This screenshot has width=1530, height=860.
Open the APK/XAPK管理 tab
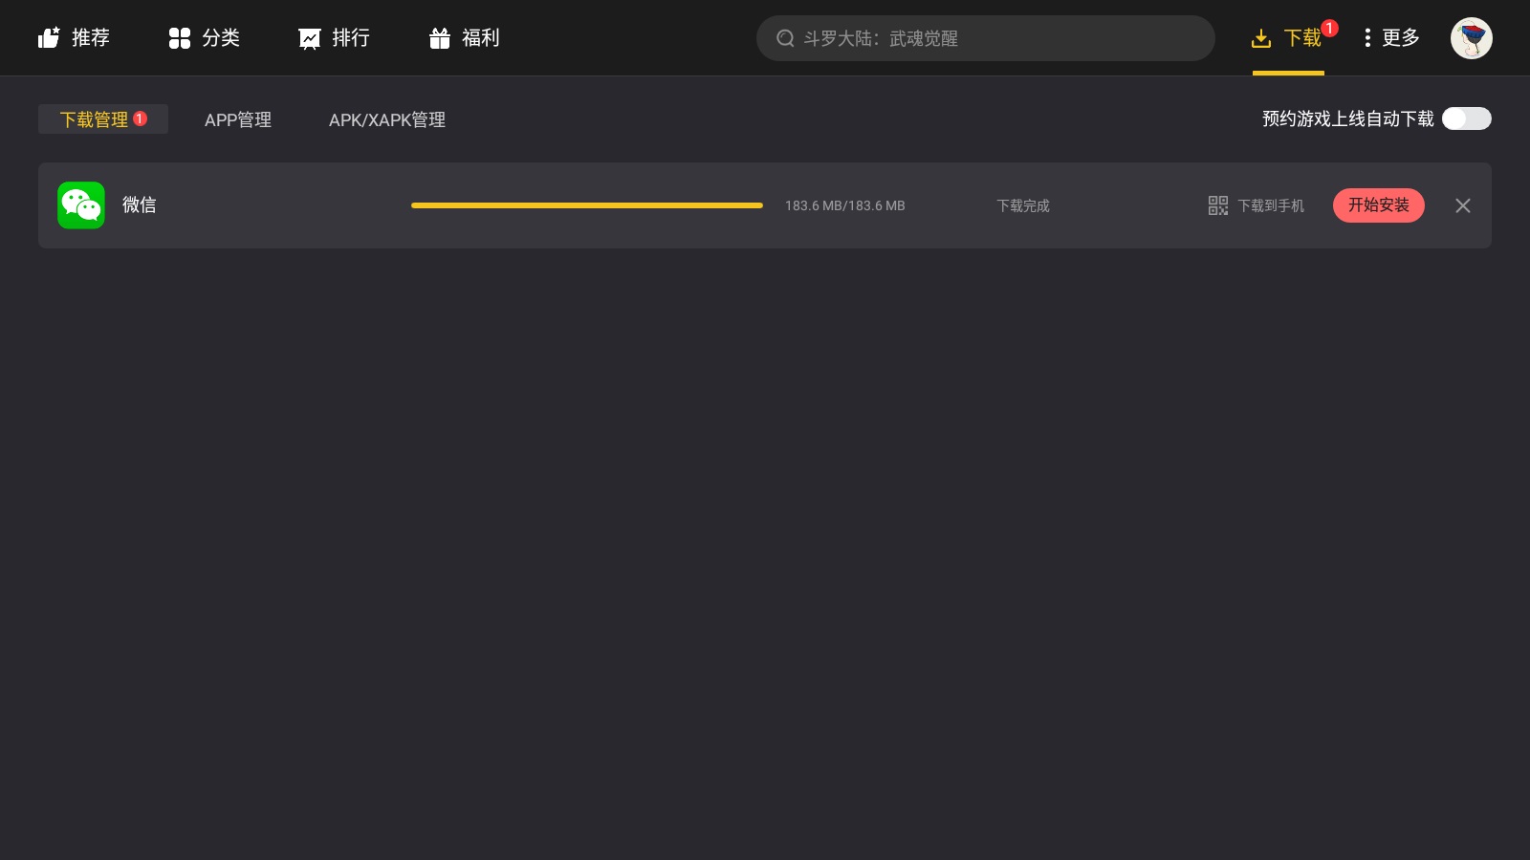pyautogui.click(x=387, y=119)
